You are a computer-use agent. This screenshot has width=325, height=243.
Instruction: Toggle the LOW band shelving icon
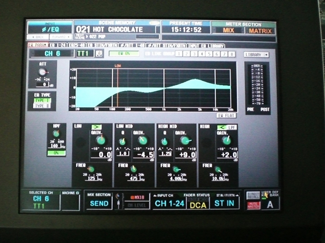pyautogui.click(x=96, y=127)
